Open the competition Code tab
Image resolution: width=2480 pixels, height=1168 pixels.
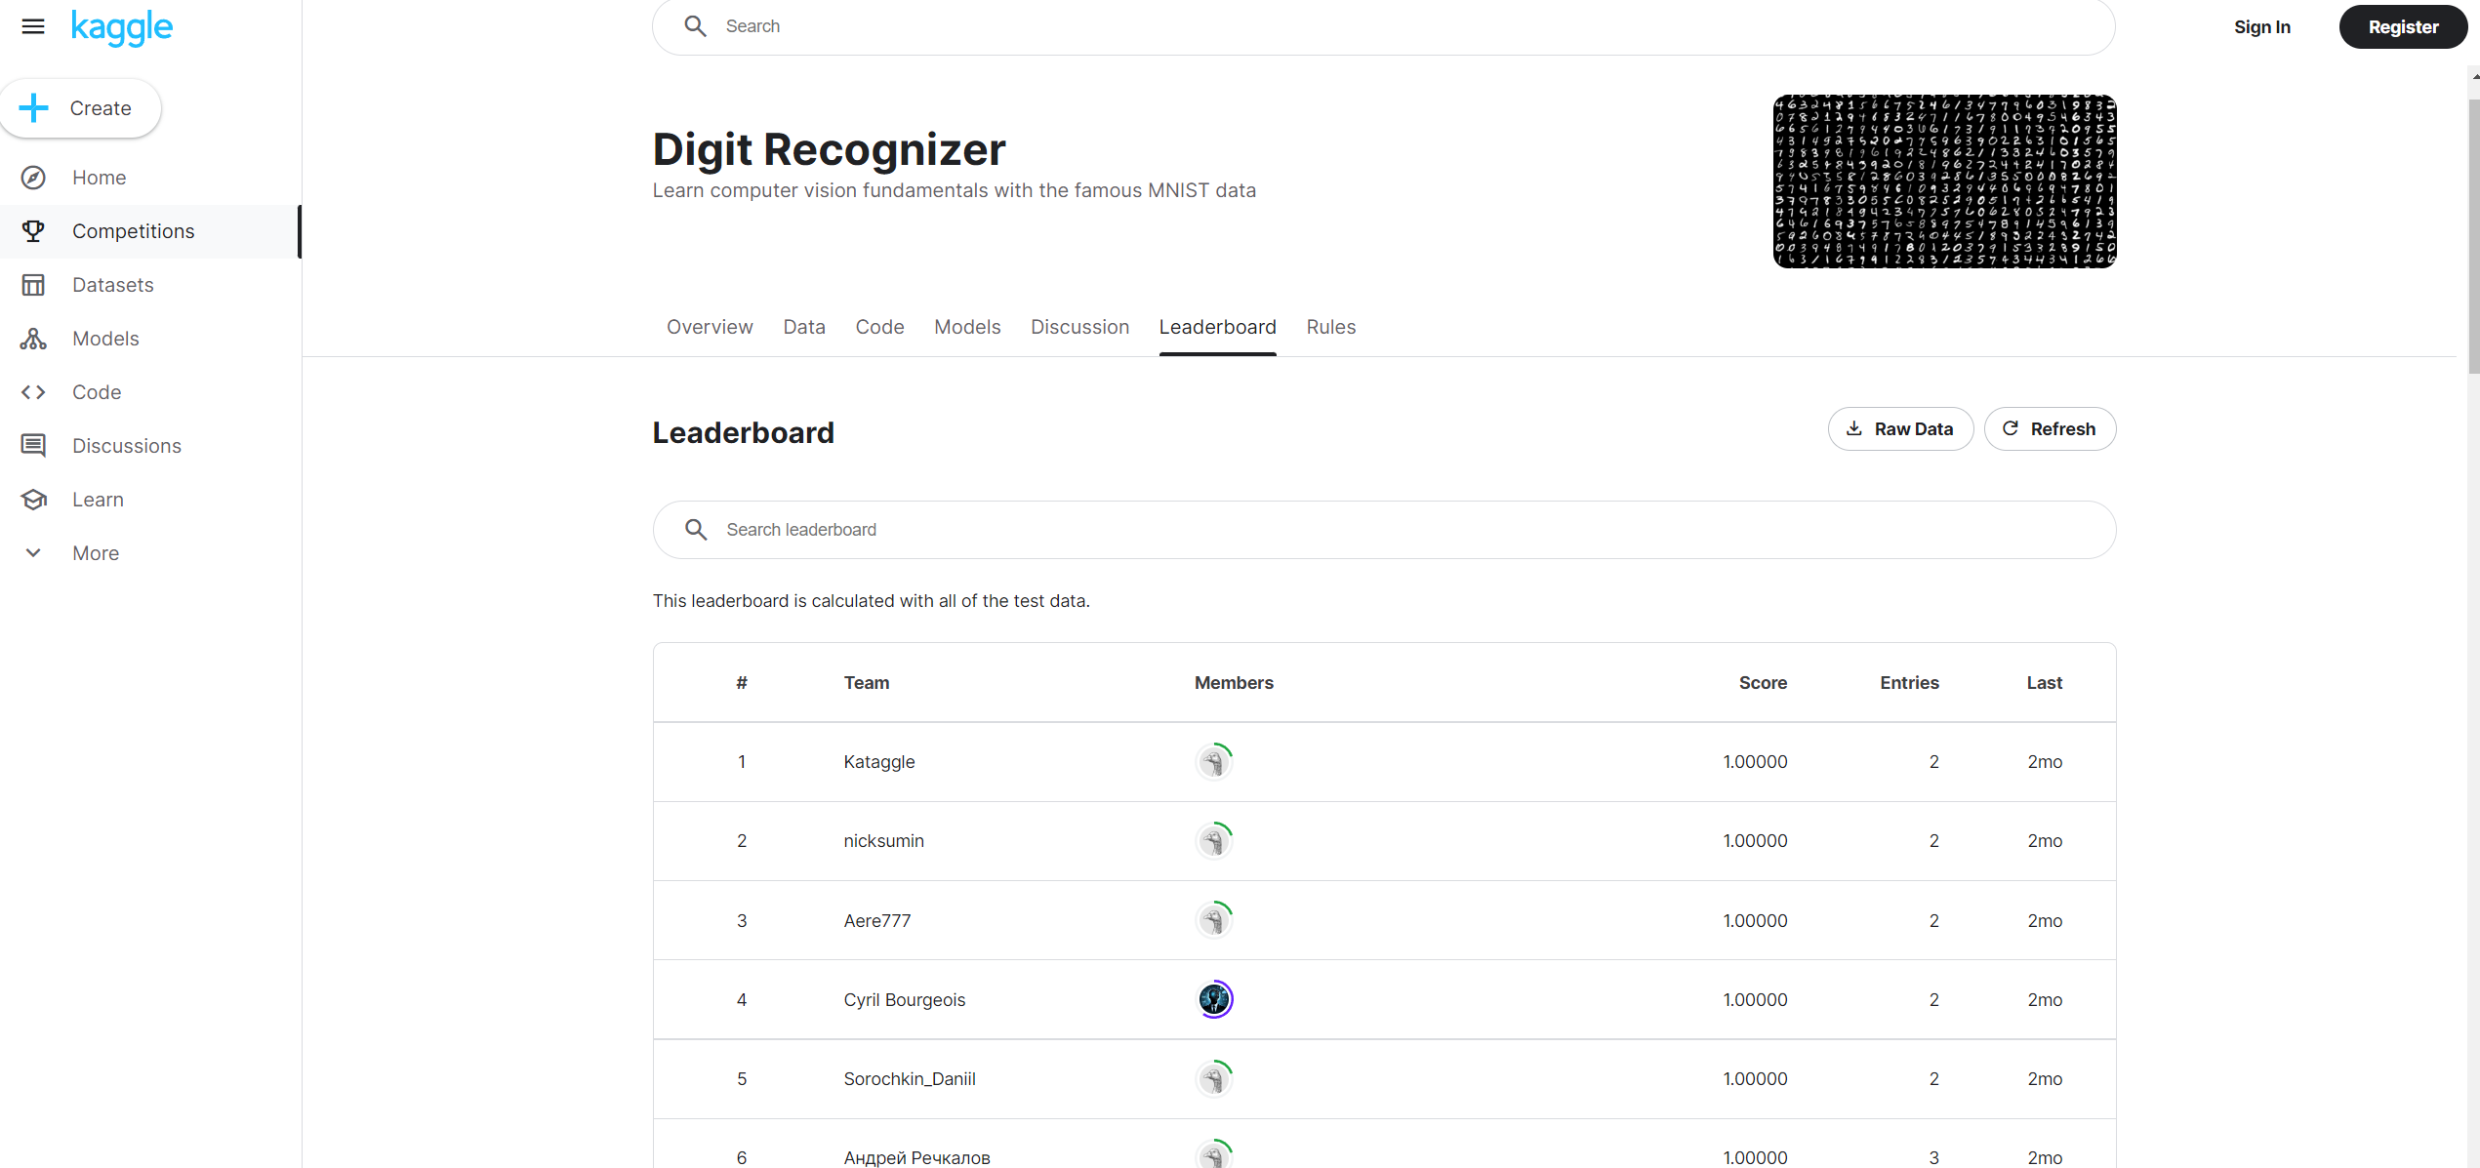pyautogui.click(x=879, y=327)
